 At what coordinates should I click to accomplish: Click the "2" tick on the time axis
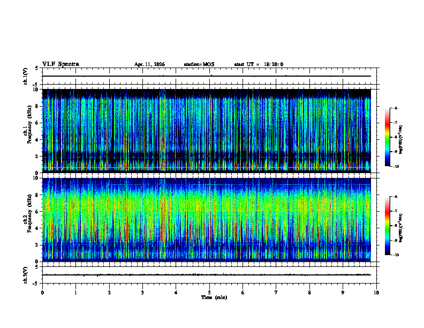[109, 293]
